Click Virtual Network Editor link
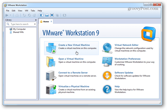Image resolution: width=167 pixels, height=110 pixels. coord(126,45)
